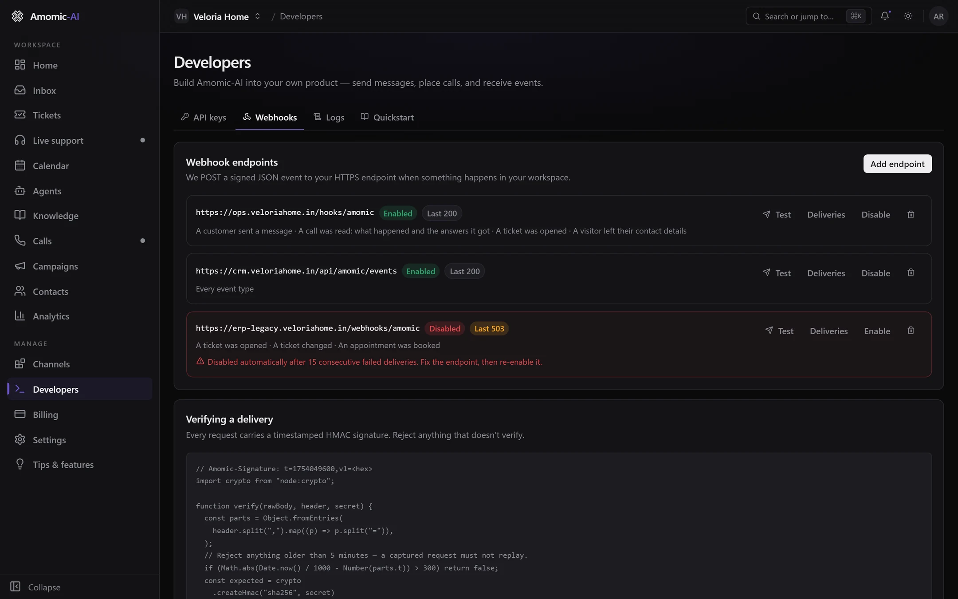Disable the ops.veloriahome.in endpoint
Screen dimensions: 958x599
tap(876, 214)
